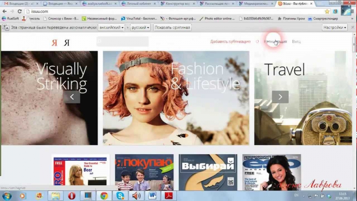The image size is (357, 201).
Task: Show hidden tray icons arrow
Action: pos(303,196)
